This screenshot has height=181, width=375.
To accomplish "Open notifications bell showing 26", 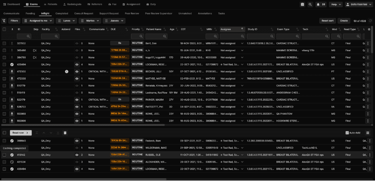I will 321,4.
